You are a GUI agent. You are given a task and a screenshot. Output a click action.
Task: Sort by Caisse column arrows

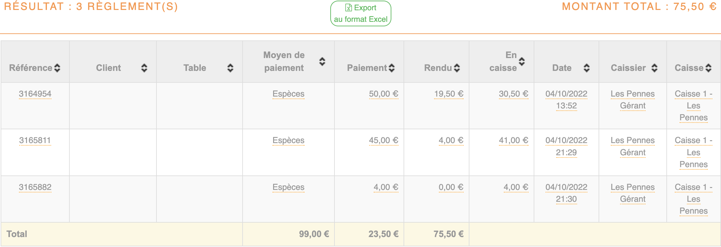[708, 68]
